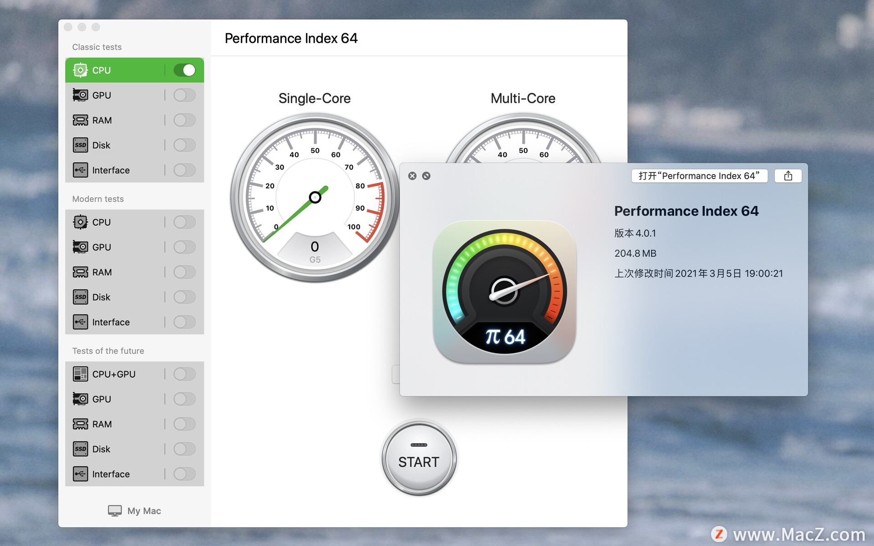Click the CPU+GPU icon in Tests of the future
874x546 pixels.
click(x=79, y=373)
